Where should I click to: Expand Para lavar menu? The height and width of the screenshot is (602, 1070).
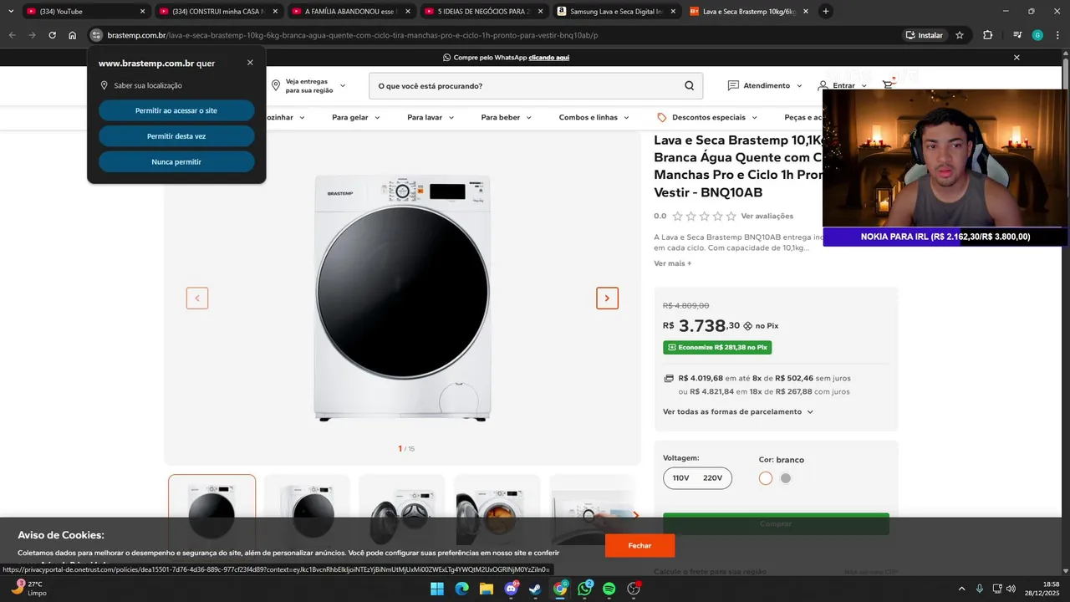coord(431,118)
